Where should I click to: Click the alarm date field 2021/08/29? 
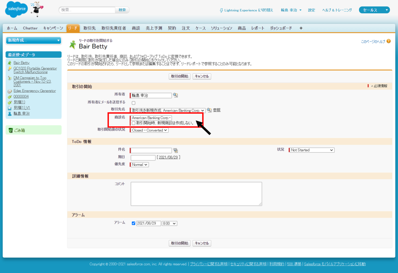click(149, 224)
